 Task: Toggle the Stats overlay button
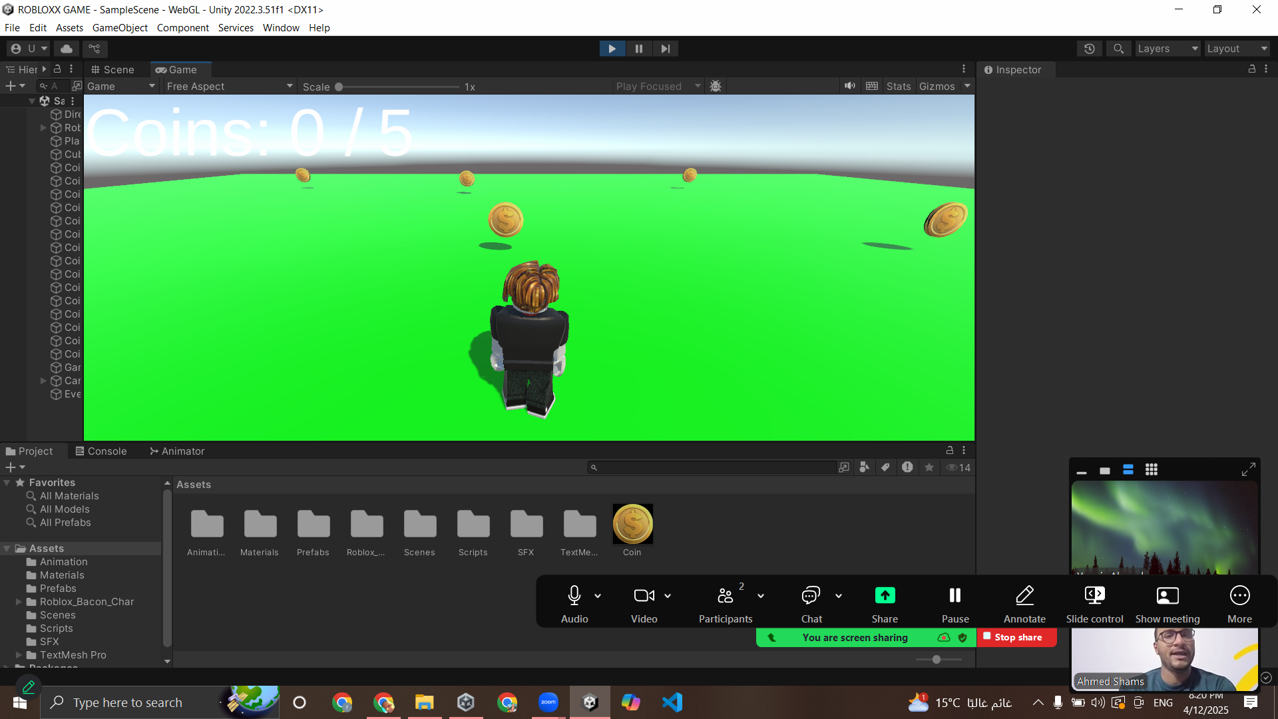(899, 86)
